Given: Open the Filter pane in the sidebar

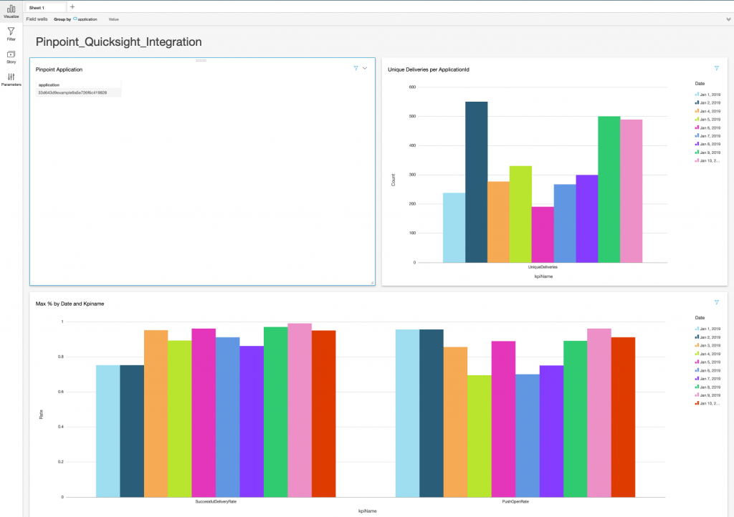Looking at the screenshot, I should click(x=11, y=34).
